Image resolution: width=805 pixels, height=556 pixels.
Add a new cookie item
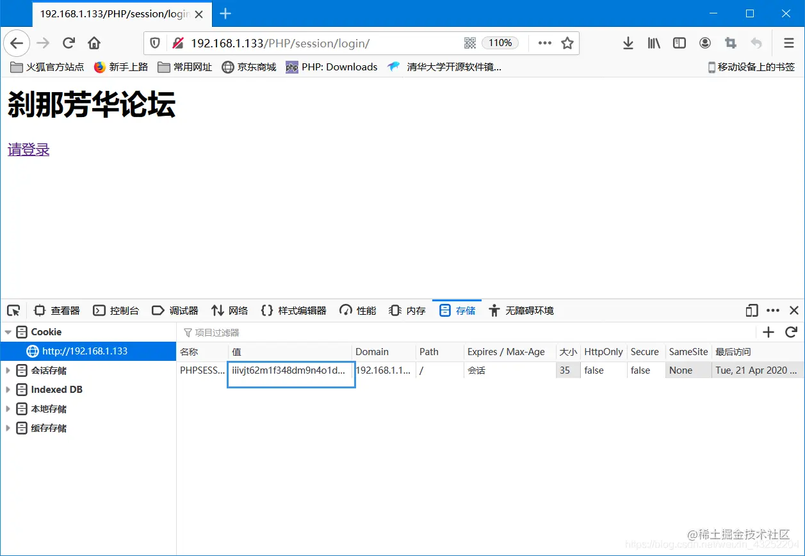[x=768, y=332]
